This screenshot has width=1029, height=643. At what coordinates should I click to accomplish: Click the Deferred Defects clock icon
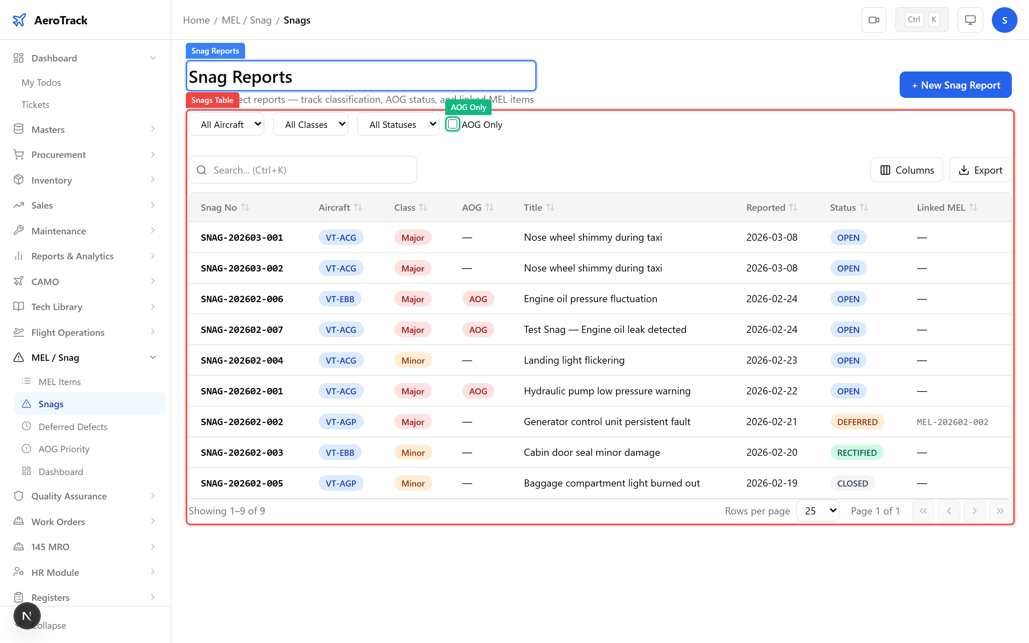(27, 427)
